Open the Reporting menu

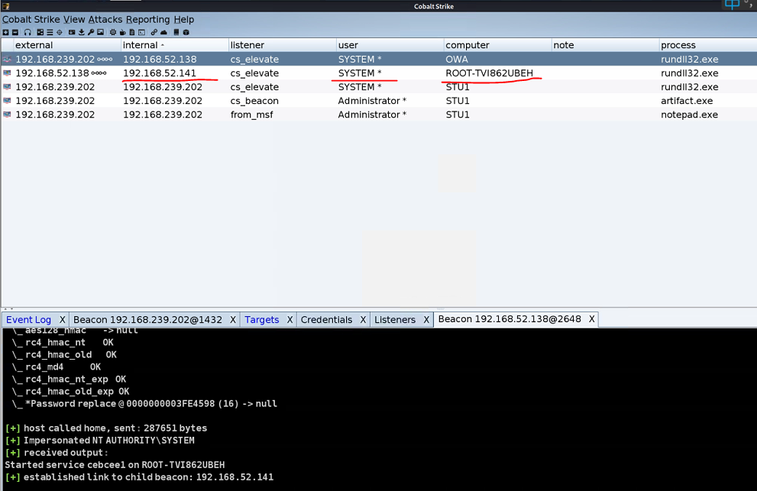click(147, 19)
